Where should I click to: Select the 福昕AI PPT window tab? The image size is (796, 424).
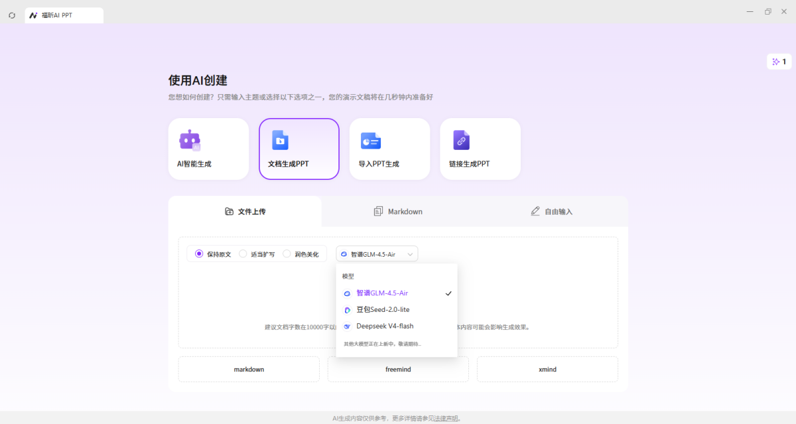coord(64,15)
